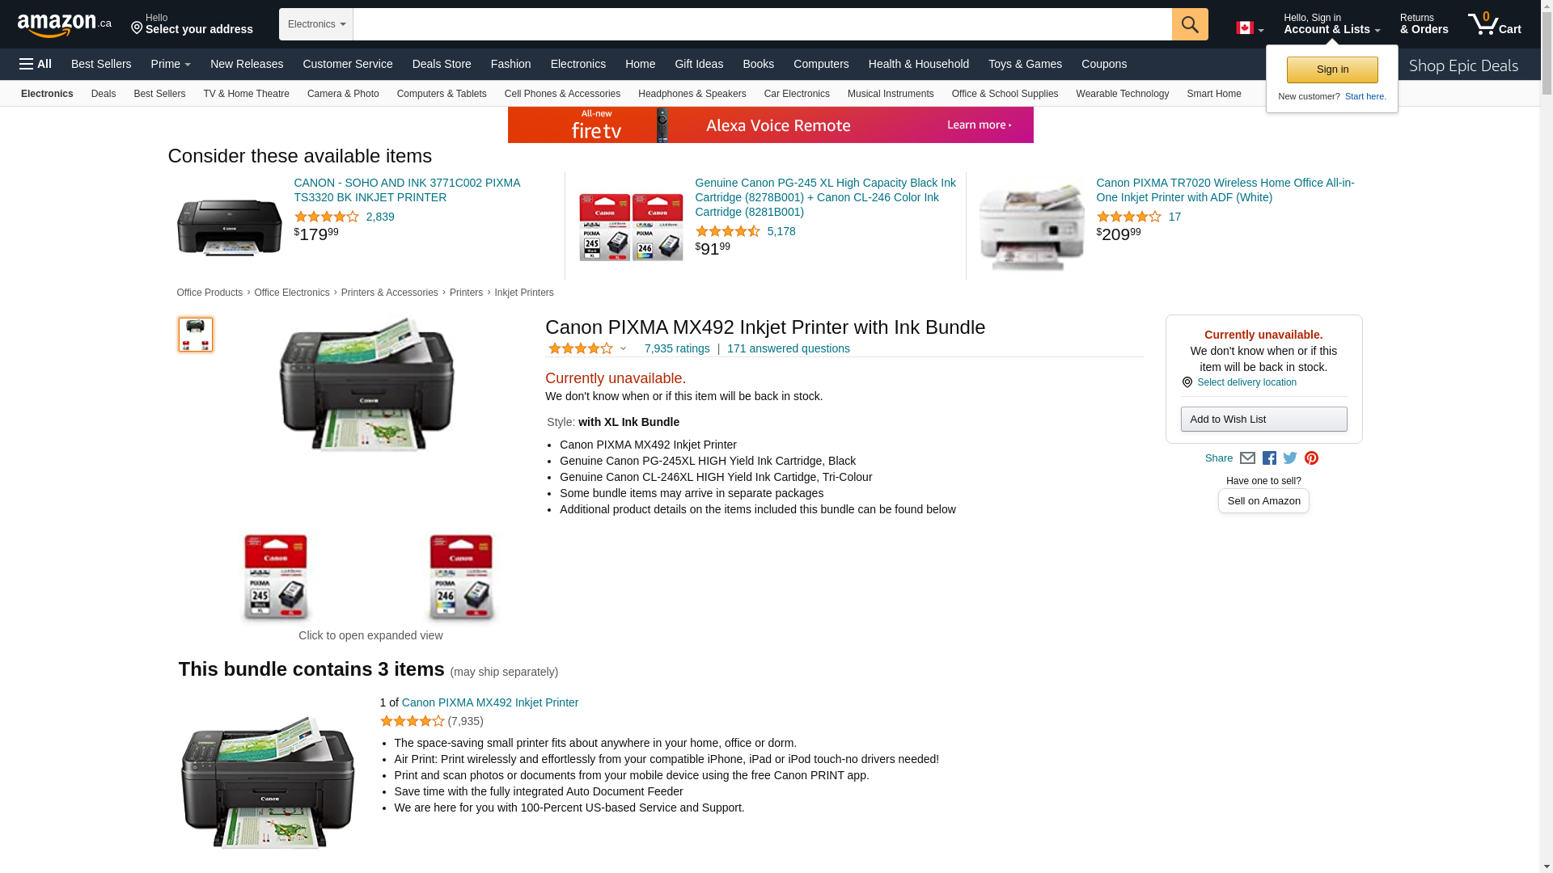Go to Deals Store menu item
This screenshot has height=873, width=1553.
[x=442, y=64]
